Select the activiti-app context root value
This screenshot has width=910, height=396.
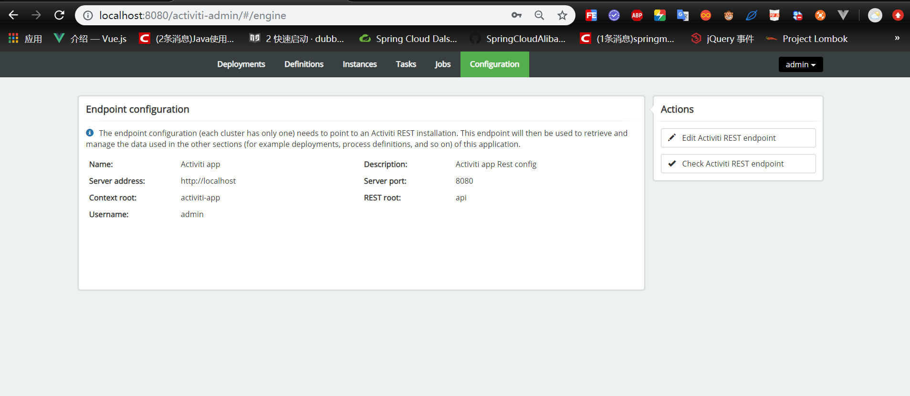[x=200, y=198]
